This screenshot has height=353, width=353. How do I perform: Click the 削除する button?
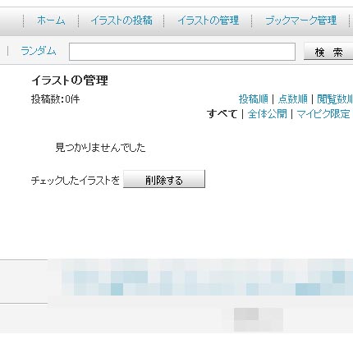[164, 179]
